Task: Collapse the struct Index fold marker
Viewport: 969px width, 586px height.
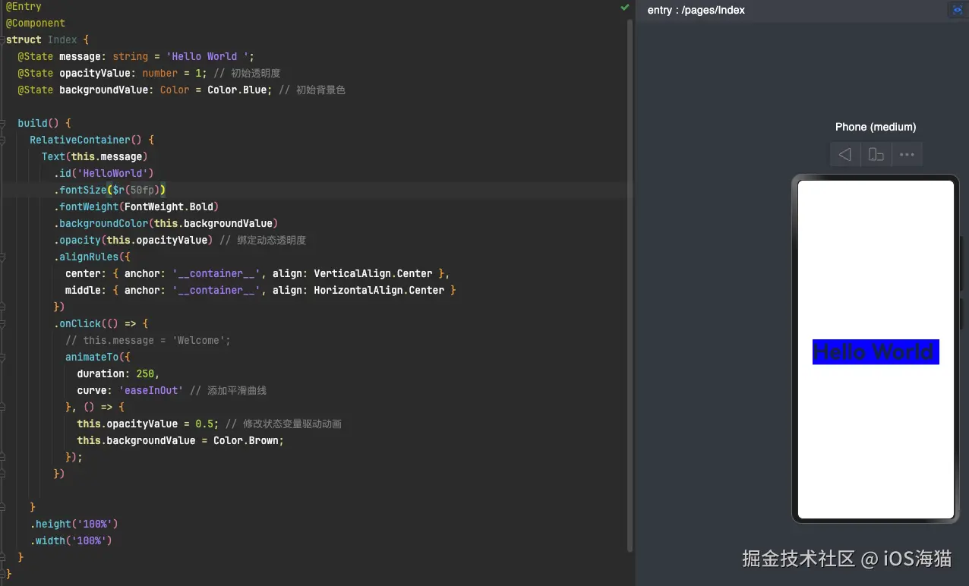Action: point(2,39)
